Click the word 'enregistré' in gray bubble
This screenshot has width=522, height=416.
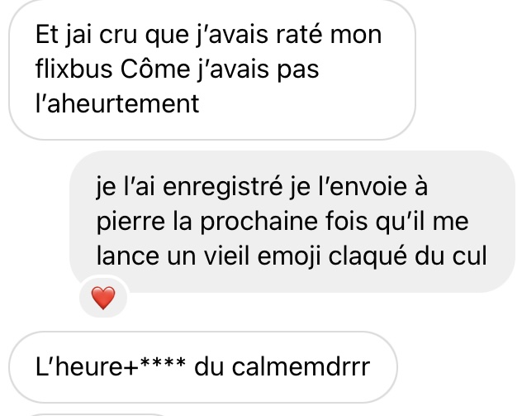[223, 187]
